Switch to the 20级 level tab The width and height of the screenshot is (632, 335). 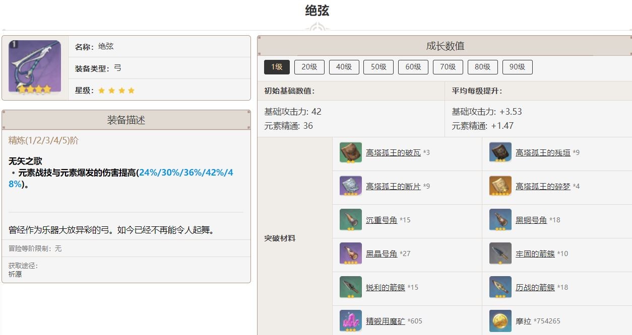point(309,67)
